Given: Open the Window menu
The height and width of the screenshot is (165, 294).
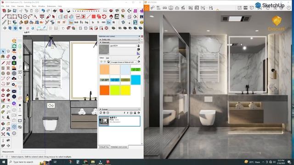Looking at the screenshot, I should coord(41,6).
